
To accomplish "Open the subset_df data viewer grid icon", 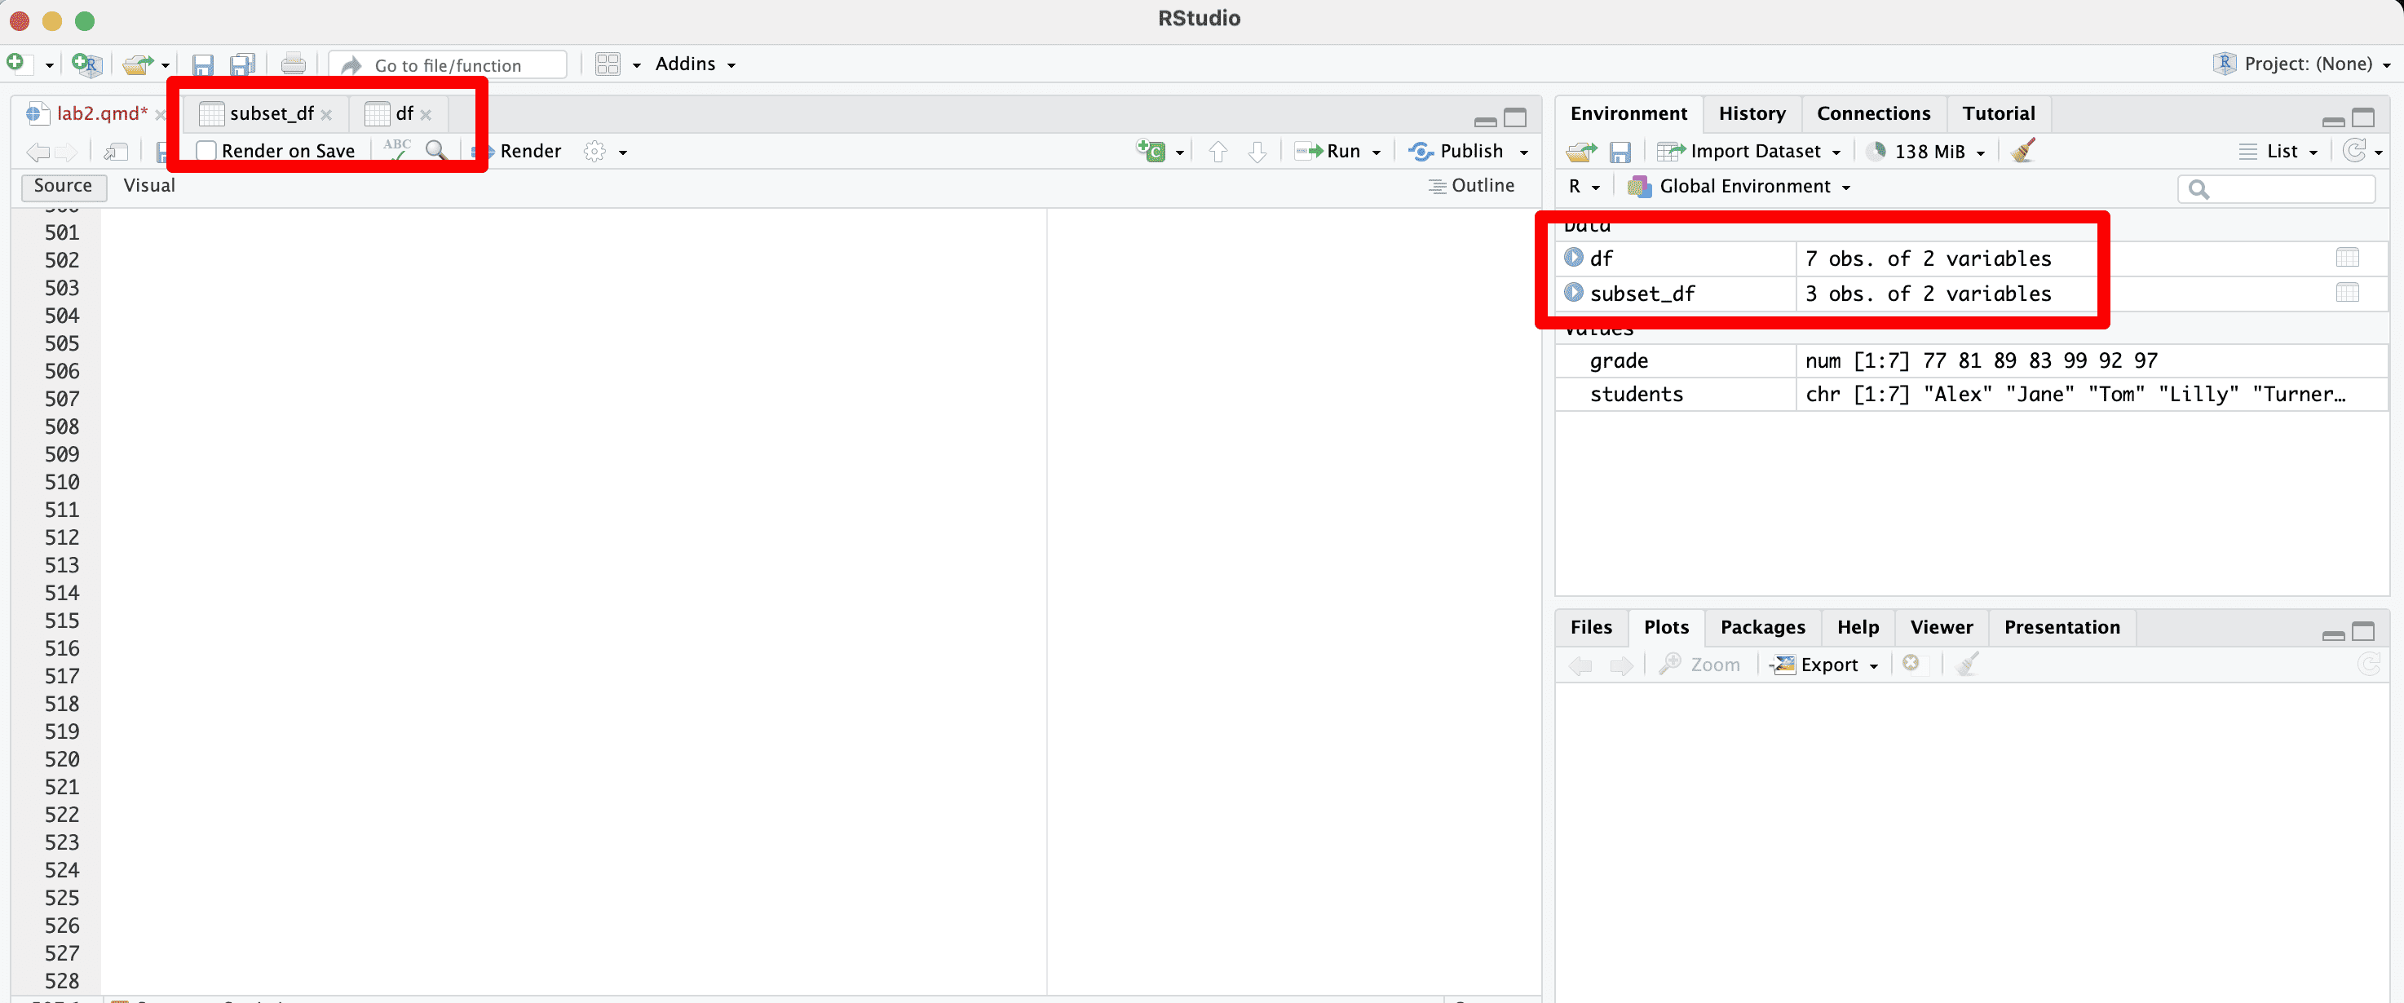I will pyautogui.click(x=2346, y=293).
